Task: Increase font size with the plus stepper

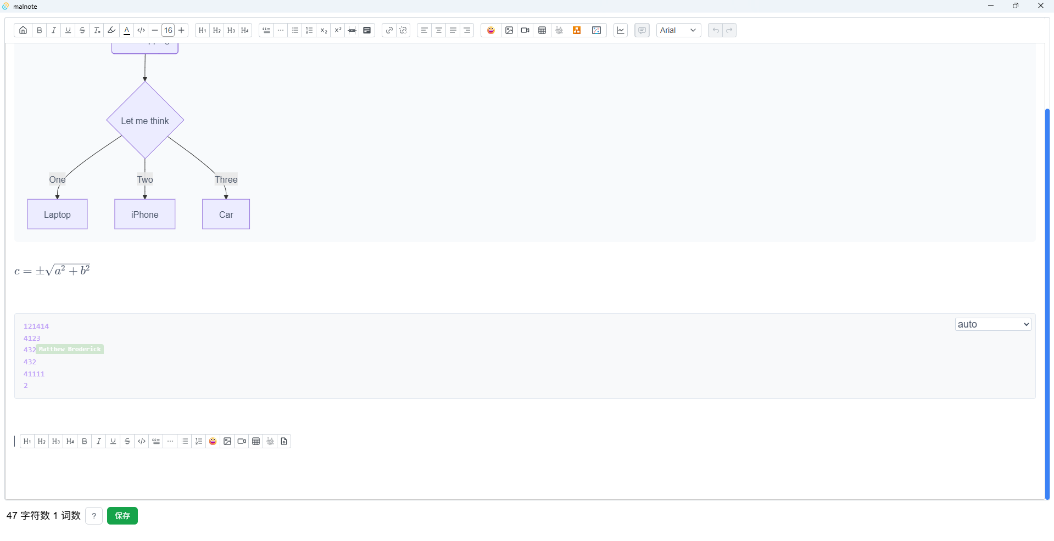Action: point(181,30)
